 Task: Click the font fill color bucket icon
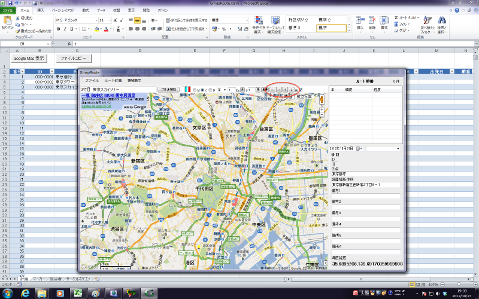pos(96,28)
